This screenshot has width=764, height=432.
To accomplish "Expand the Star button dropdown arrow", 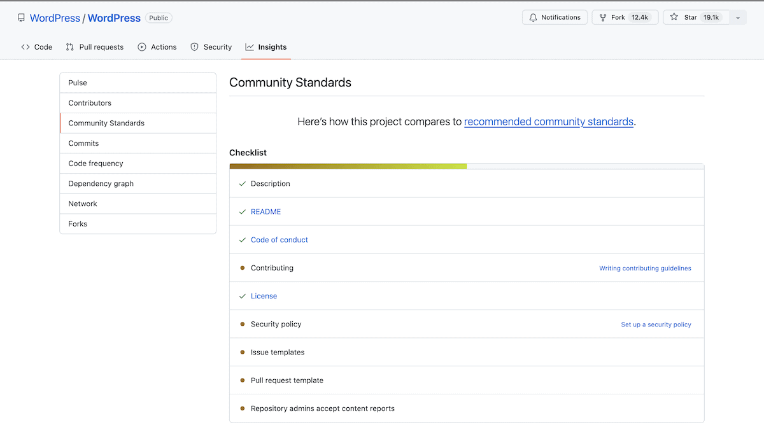I will (737, 17).
